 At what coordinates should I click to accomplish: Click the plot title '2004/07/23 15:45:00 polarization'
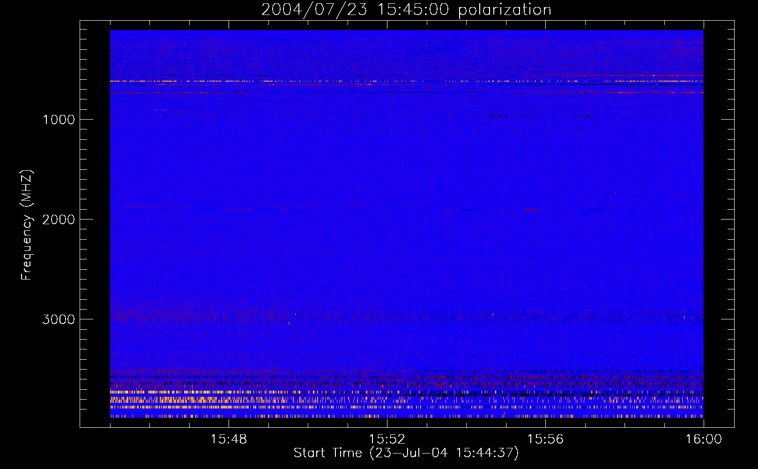point(406,9)
